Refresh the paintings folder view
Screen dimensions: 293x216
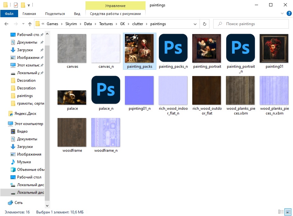[x=205, y=24]
